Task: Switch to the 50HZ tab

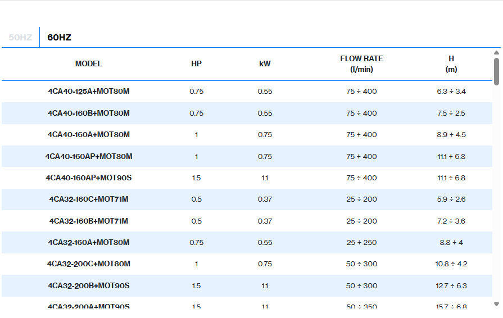Action: [20, 38]
